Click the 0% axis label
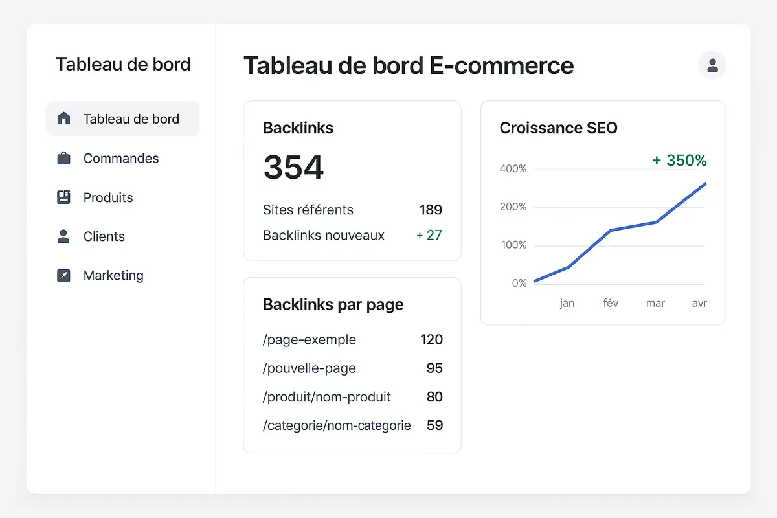The image size is (777, 518). click(x=519, y=283)
